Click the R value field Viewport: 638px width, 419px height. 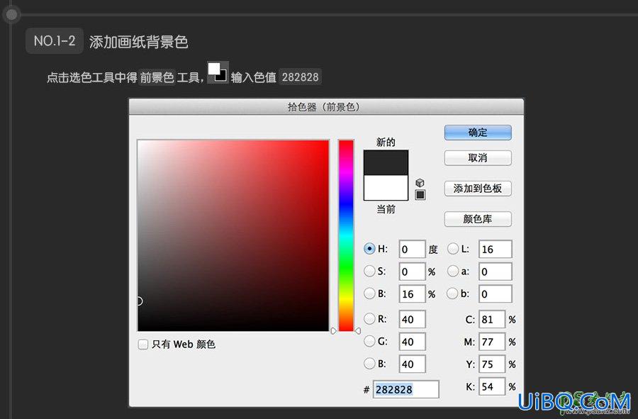coord(412,319)
